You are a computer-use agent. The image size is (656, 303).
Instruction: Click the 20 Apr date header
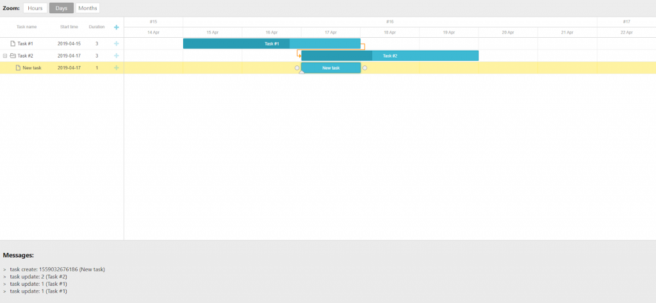tap(508, 32)
